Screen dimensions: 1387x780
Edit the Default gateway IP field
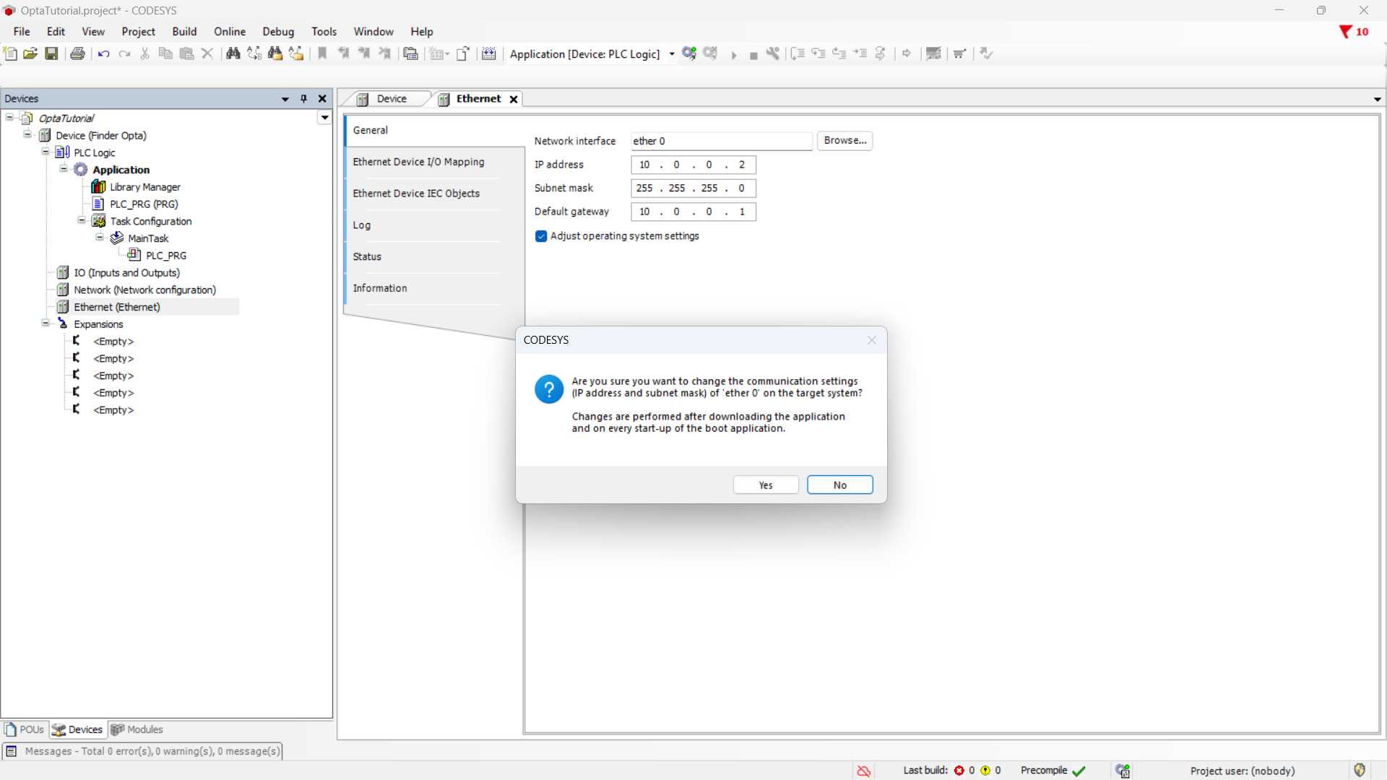pyautogui.click(x=692, y=212)
